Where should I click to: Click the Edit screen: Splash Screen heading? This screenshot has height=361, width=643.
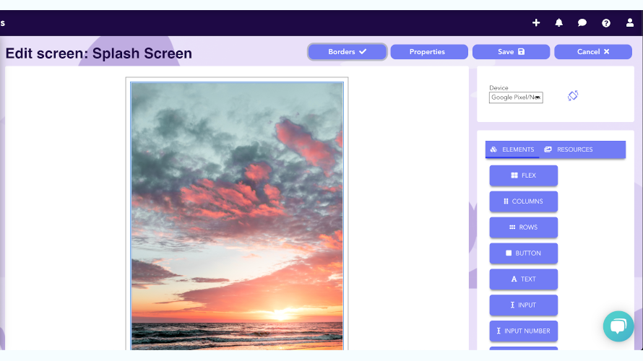(x=98, y=53)
